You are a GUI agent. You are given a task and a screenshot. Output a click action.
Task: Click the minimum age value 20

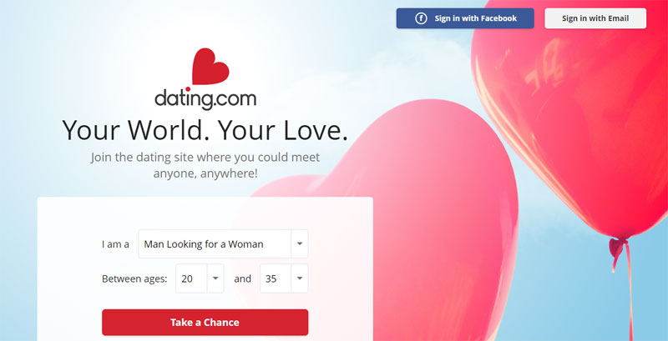click(x=187, y=279)
